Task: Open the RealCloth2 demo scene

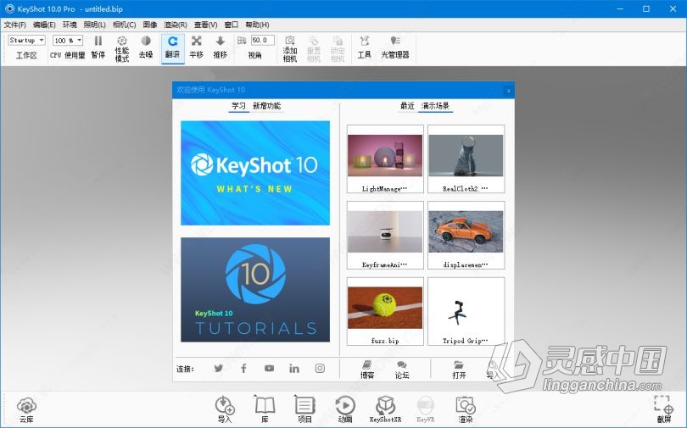Action: (x=466, y=158)
